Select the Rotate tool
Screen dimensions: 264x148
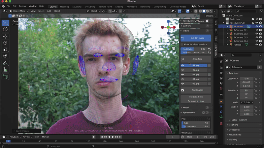(x=5, y=43)
